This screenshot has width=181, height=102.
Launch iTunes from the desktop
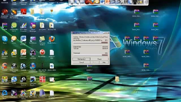14,79
